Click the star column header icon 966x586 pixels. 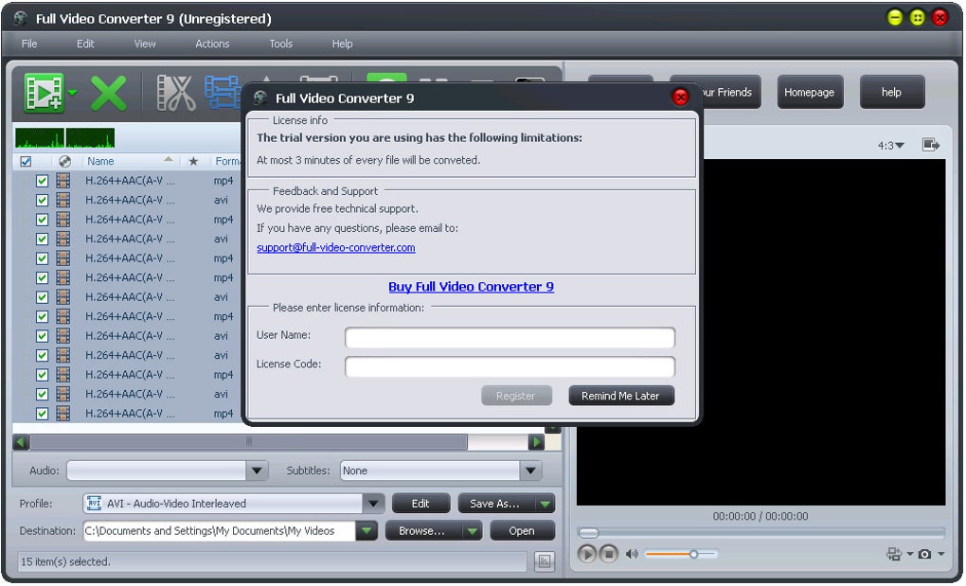point(193,161)
